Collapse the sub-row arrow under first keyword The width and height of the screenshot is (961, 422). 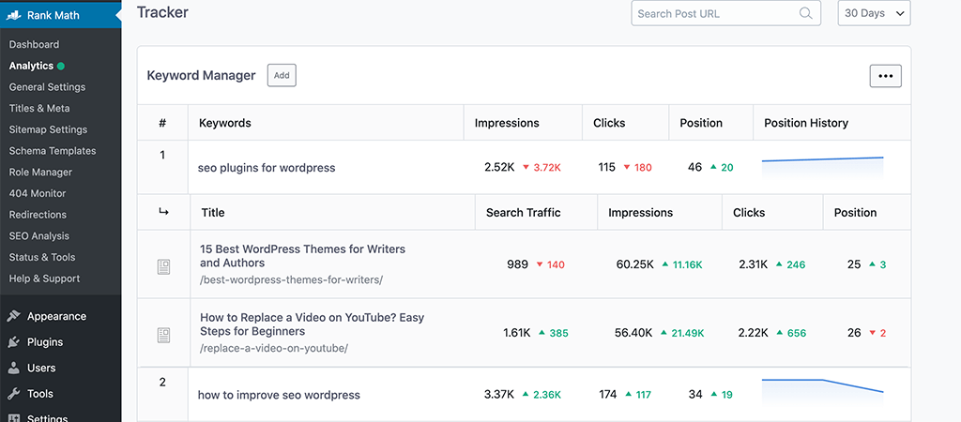click(163, 213)
